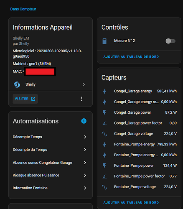
Task: Click the VISITER button
Action: [25, 99]
